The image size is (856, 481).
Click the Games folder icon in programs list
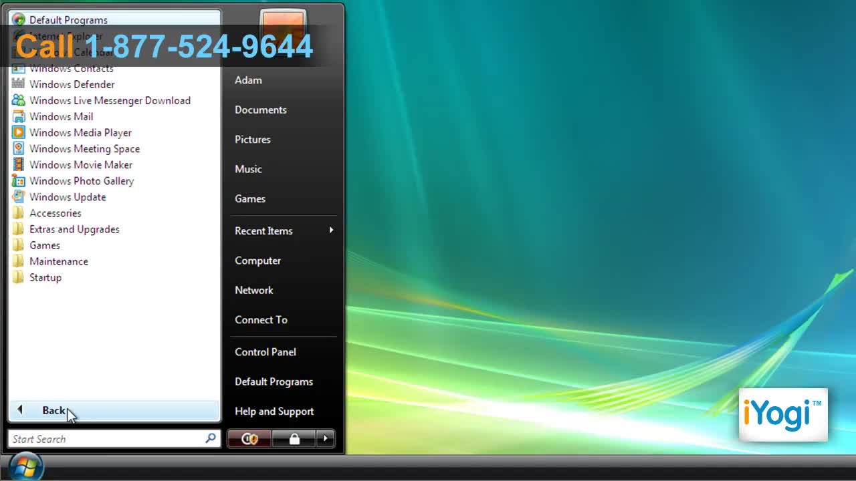coord(19,245)
